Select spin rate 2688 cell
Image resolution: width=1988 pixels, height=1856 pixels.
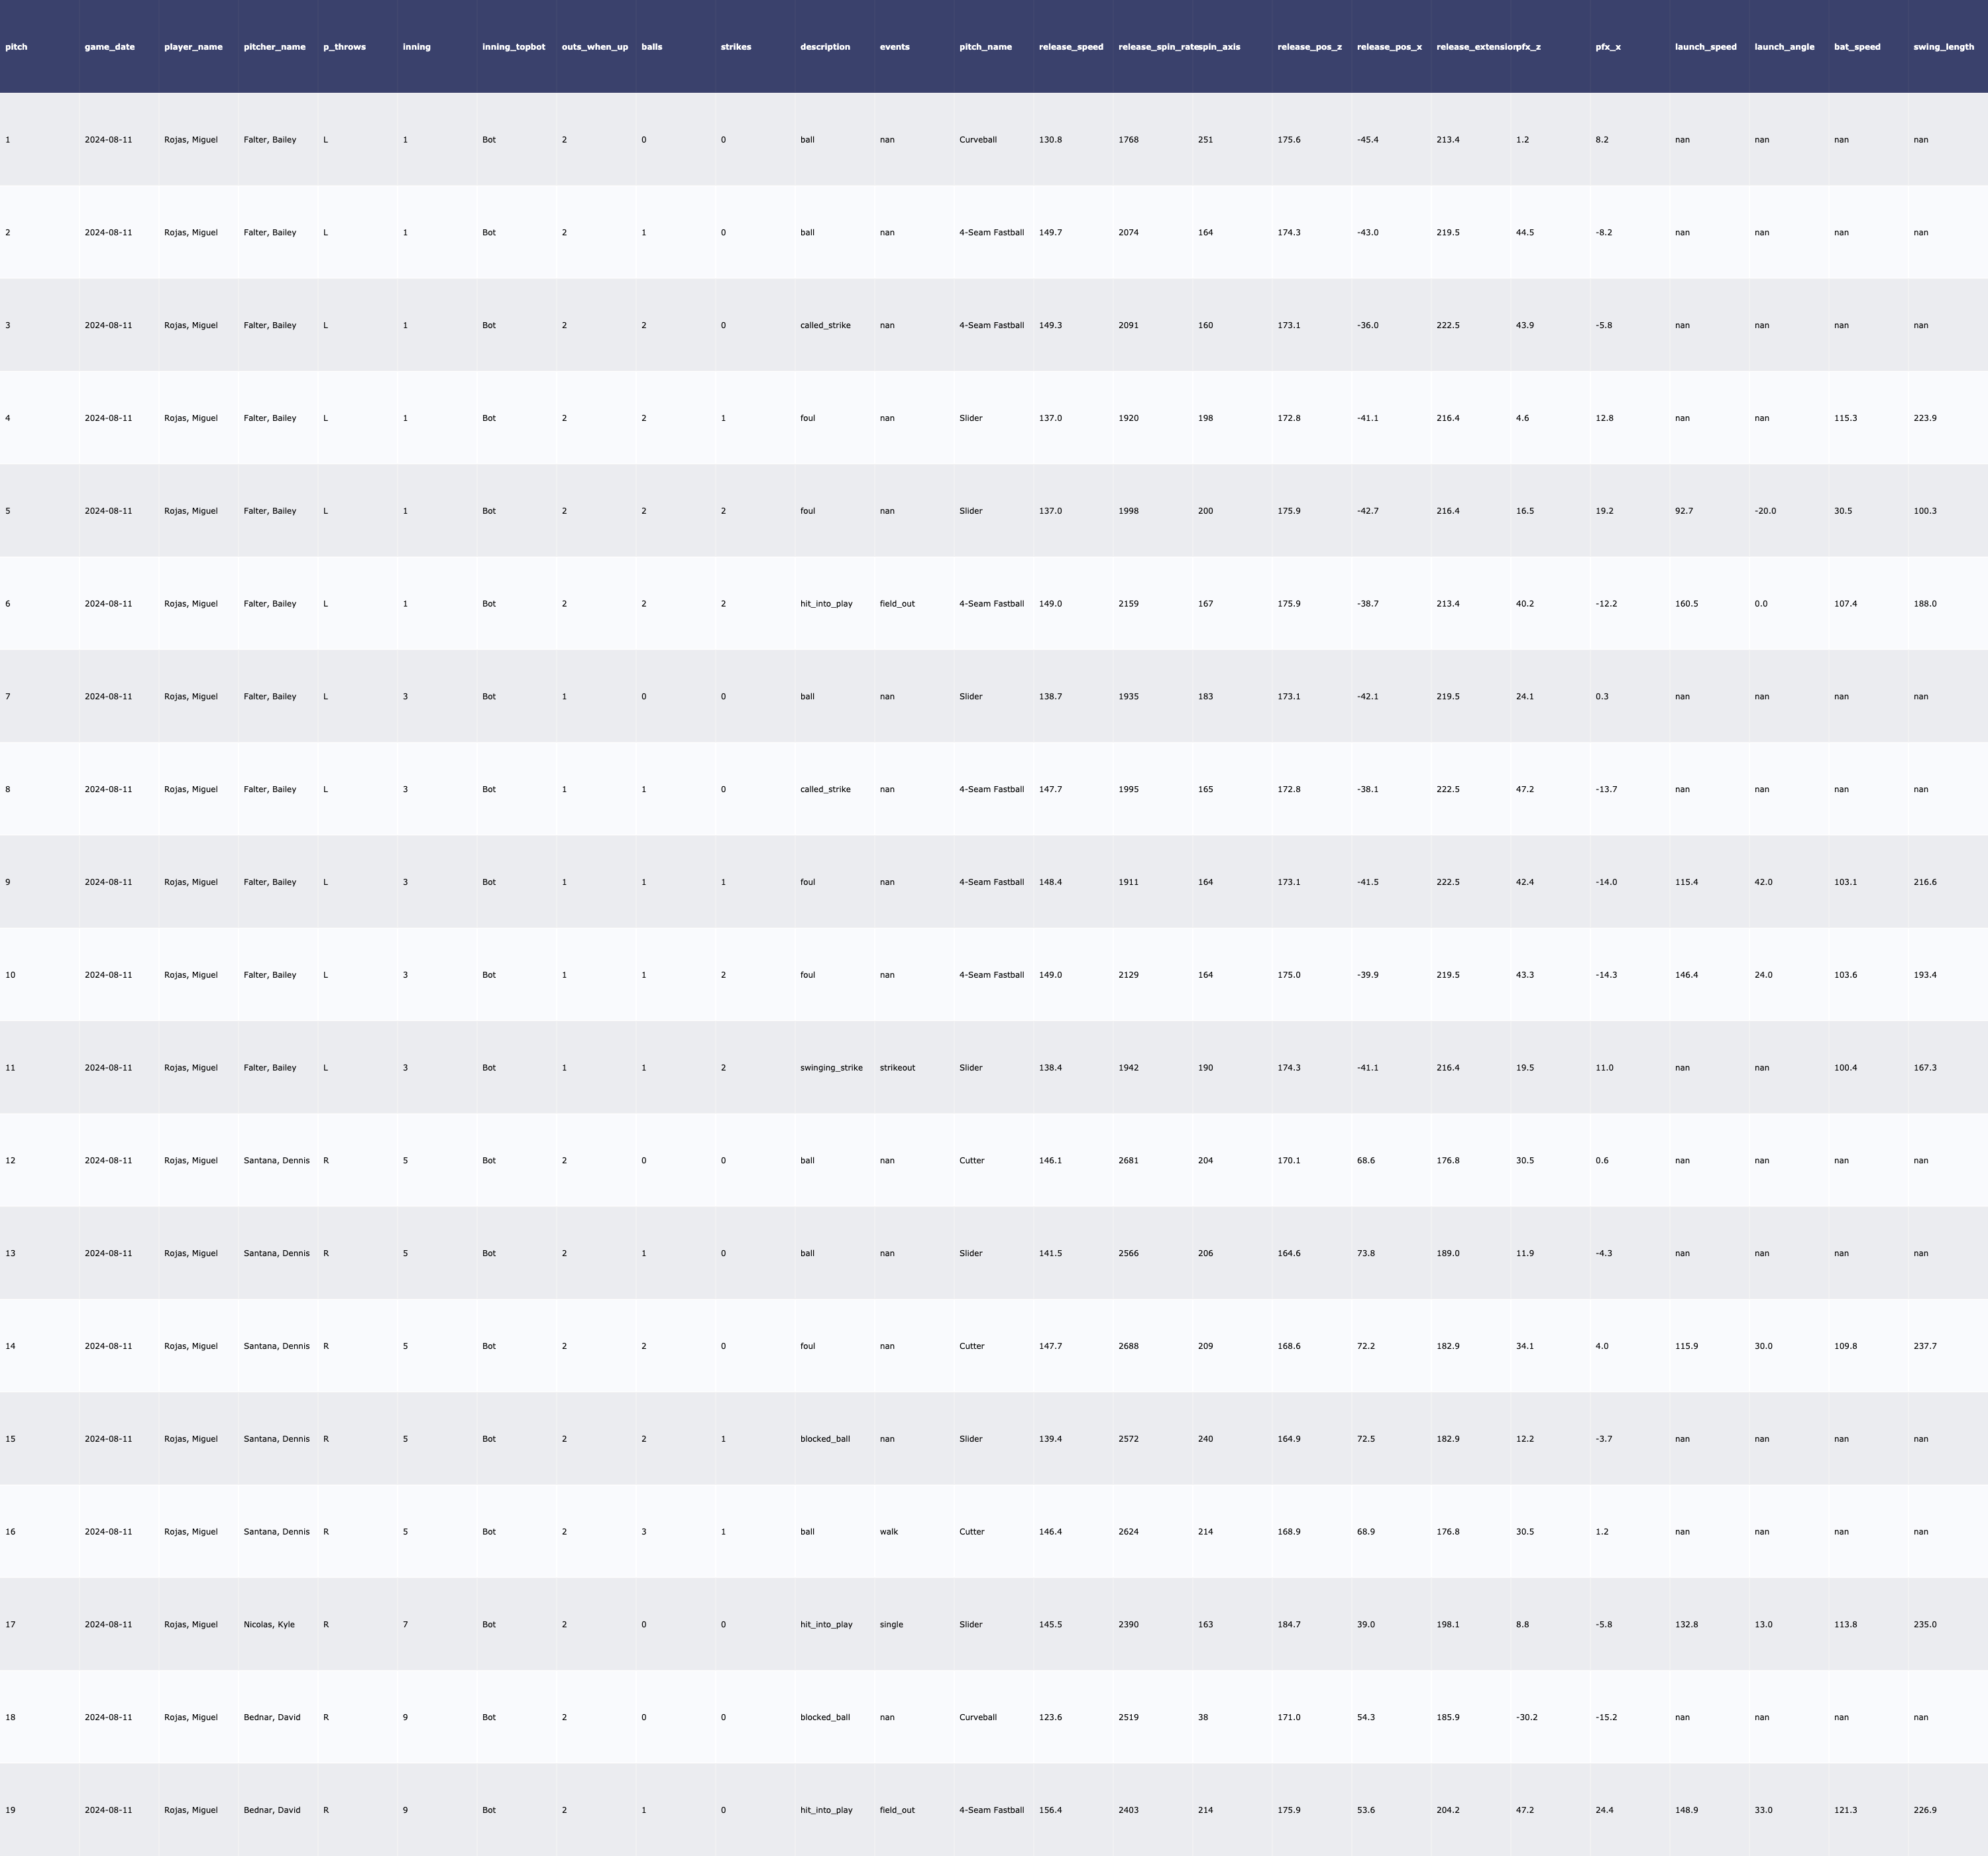(x=1128, y=1346)
